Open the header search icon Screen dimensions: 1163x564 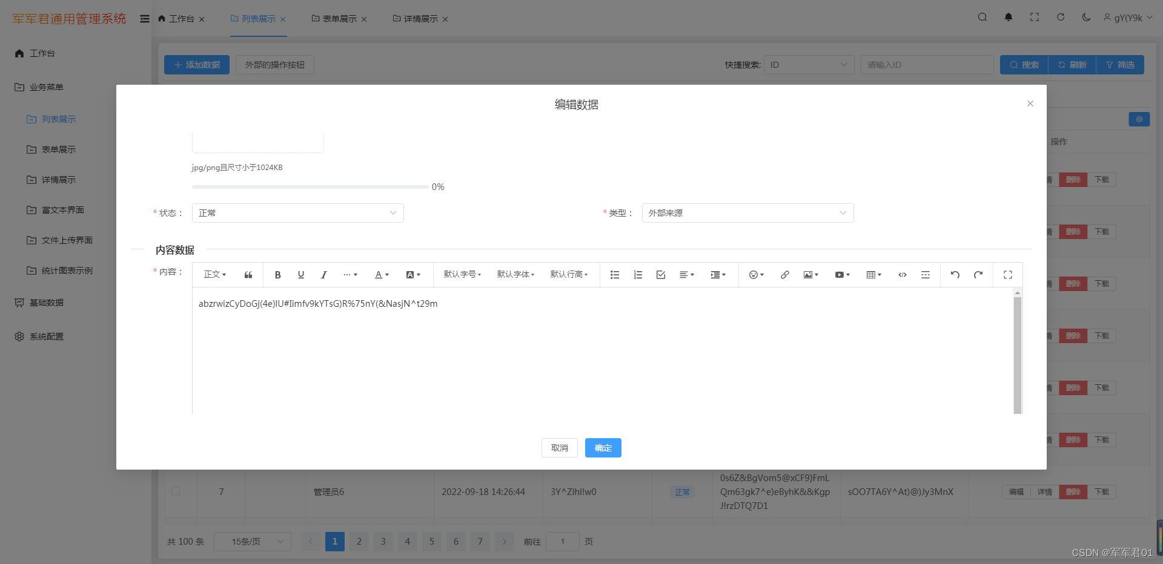pos(982,18)
